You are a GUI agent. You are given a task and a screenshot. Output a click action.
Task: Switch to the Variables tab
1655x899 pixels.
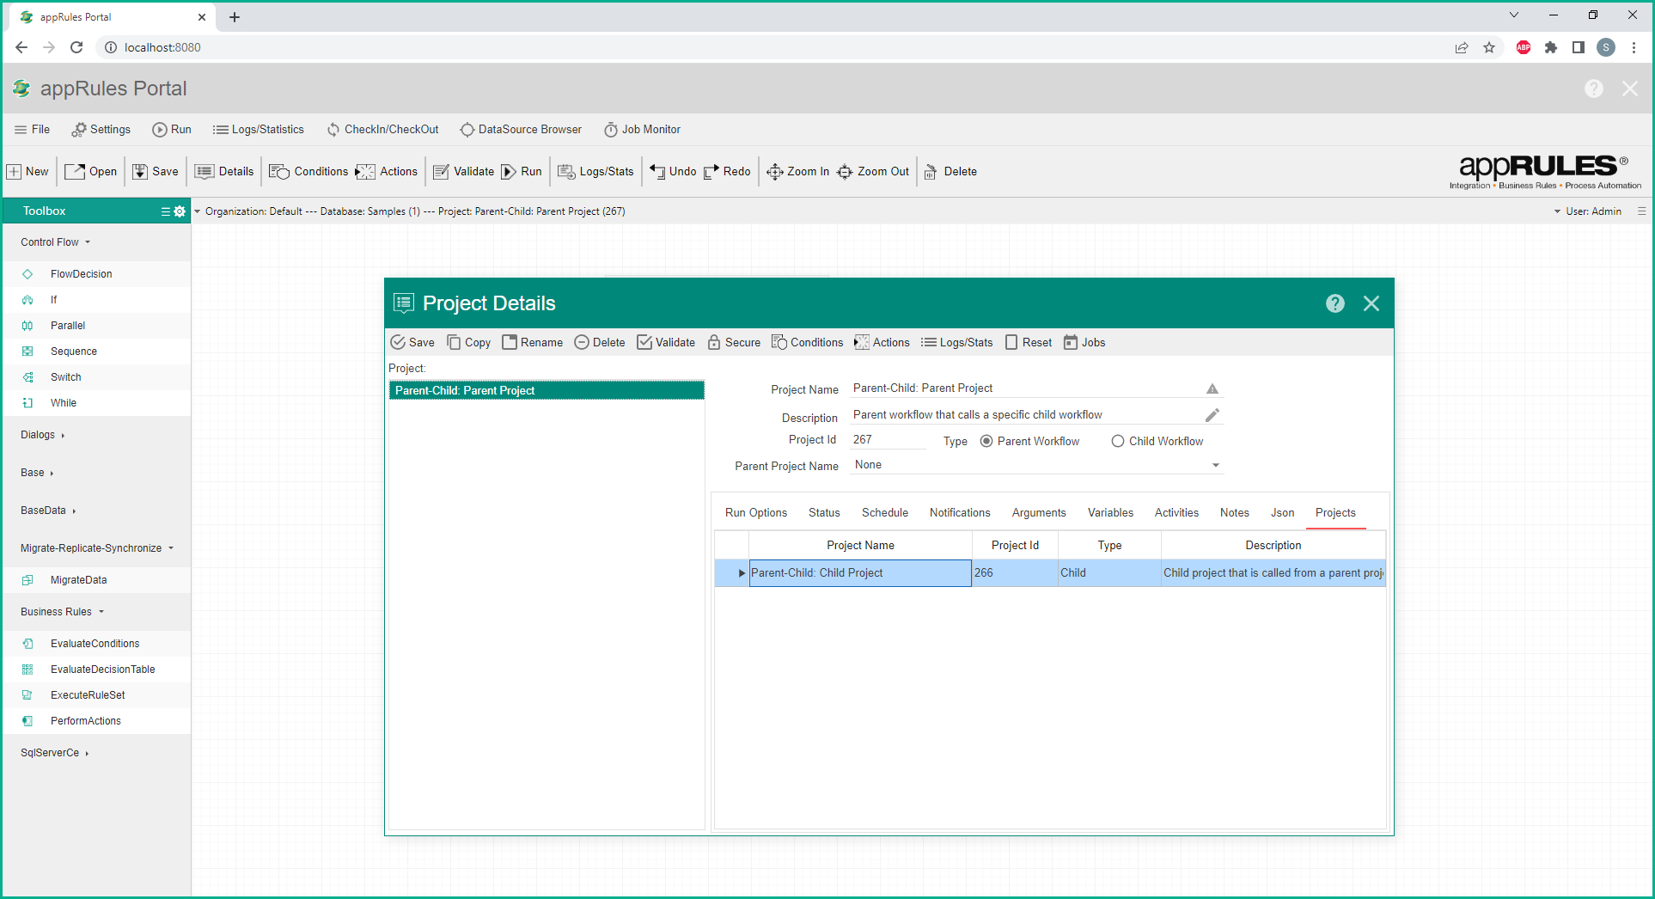pyautogui.click(x=1109, y=512)
